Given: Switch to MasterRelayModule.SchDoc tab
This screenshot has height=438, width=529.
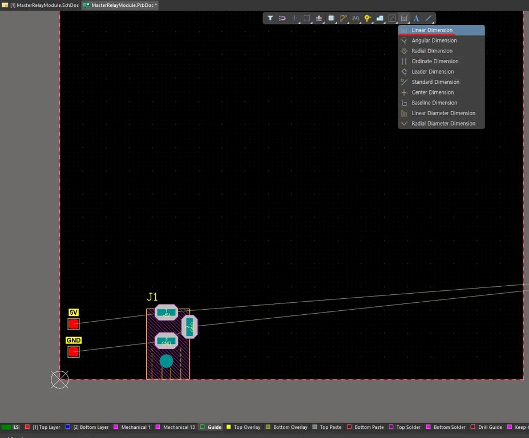Looking at the screenshot, I should tap(41, 5).
